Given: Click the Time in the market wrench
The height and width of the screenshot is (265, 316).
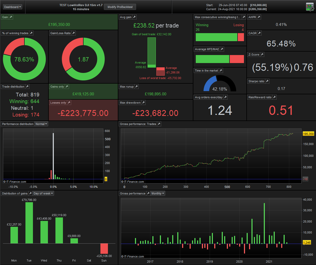Looking at the screenshot, I should [221, 71].
